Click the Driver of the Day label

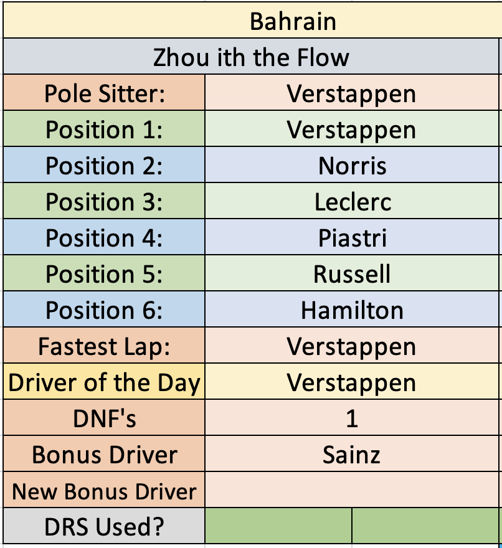104,381
